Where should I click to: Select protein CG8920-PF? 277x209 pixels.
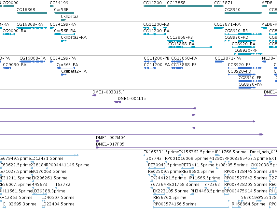[x=250, y=81]
